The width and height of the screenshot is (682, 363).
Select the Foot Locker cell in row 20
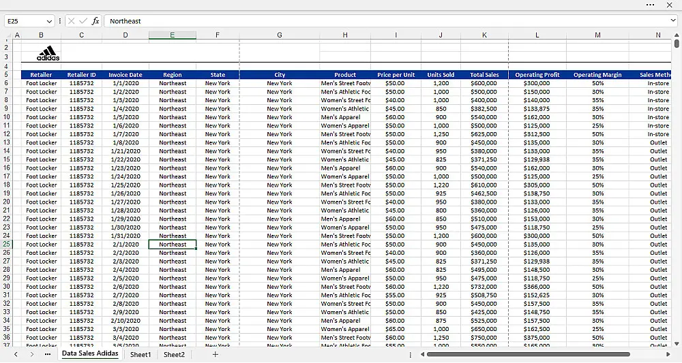pyautogui.click(x=41, y=202)
